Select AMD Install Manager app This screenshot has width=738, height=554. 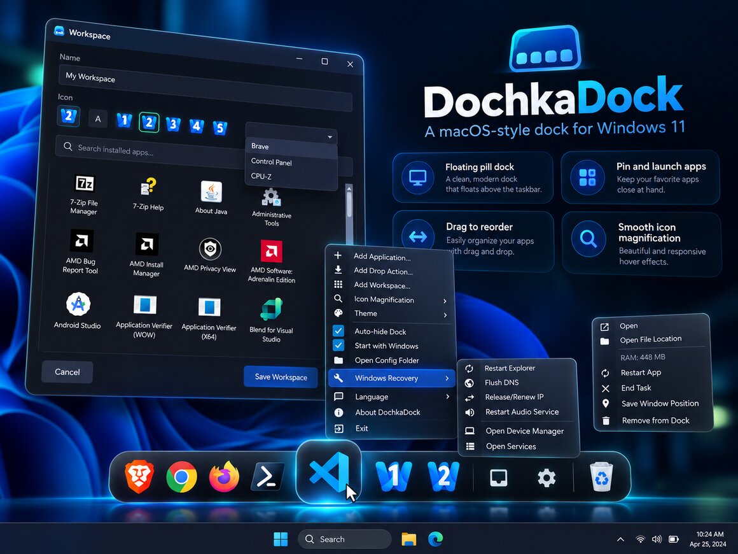click(x=146, y=255)
